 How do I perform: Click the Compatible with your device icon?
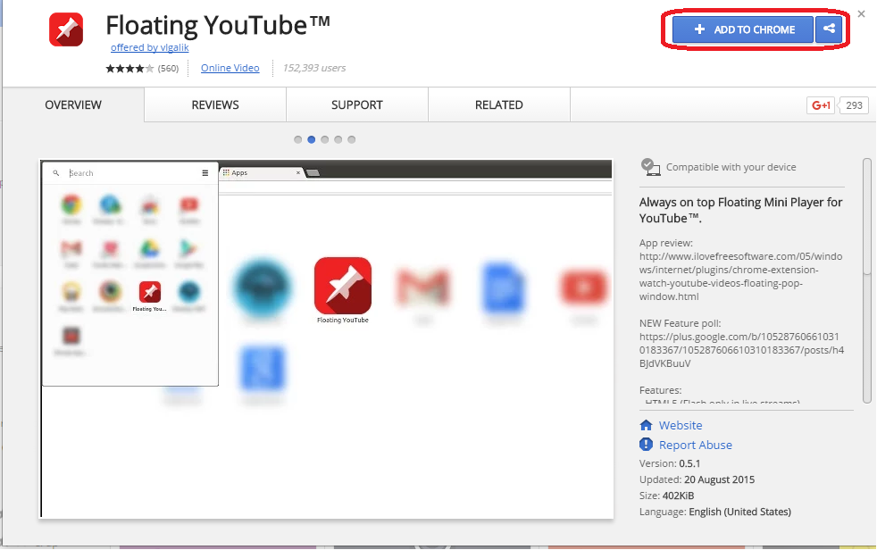click(650, 167)
